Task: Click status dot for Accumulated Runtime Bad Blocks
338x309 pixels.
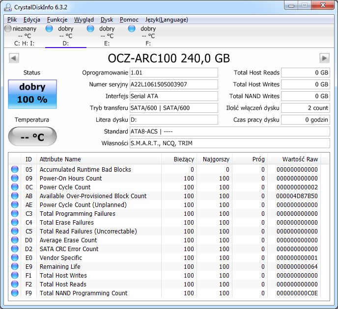Action: pyautogui.click(x=15, y=169)
